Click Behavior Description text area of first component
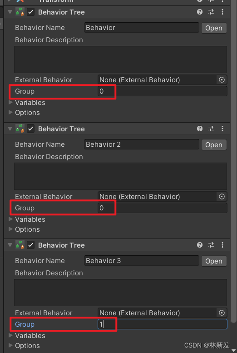This screenshot has height=353, width=237. (120, 60)
